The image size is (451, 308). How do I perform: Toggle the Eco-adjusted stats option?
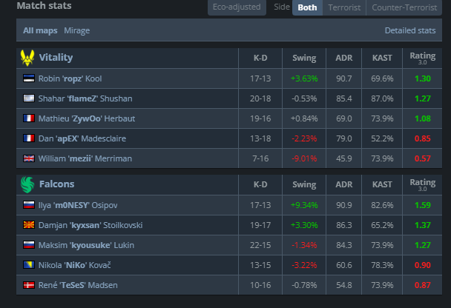236,7
